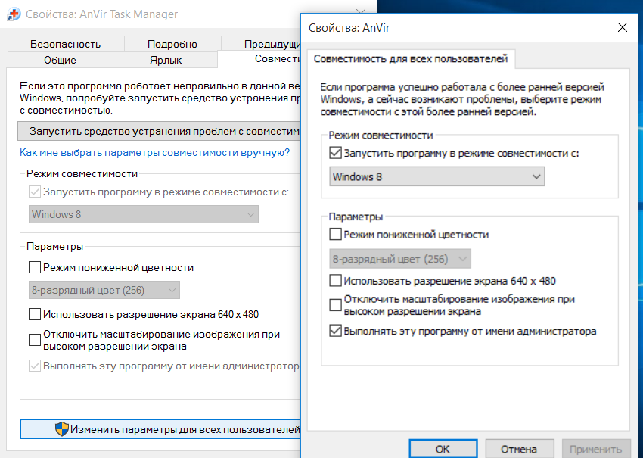Image resolution: width=643 pixels, height=458 pixels.
Task: Go to the Общие tab
Action: coord(61,60)
